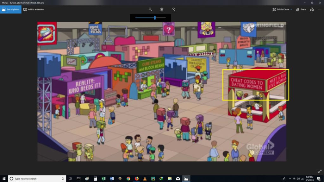Open VLC media player from taskbar

coord(145,179)
